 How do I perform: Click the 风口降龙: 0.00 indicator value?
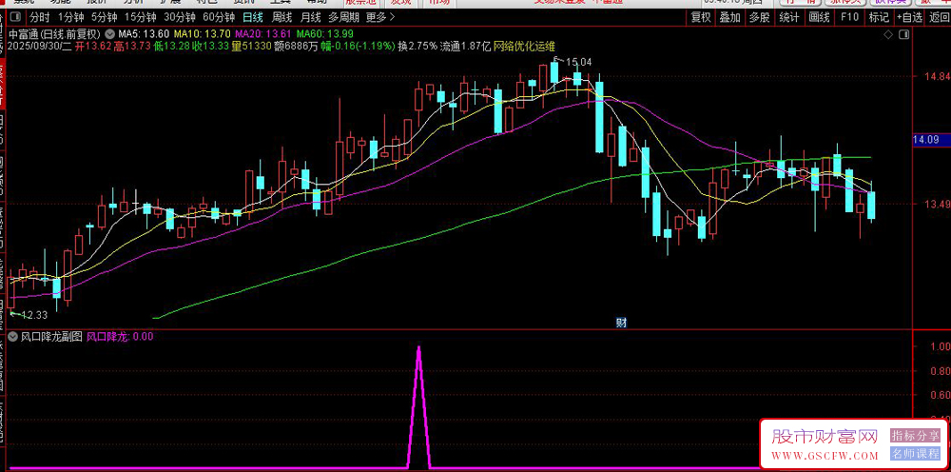[x=120, y=337]
